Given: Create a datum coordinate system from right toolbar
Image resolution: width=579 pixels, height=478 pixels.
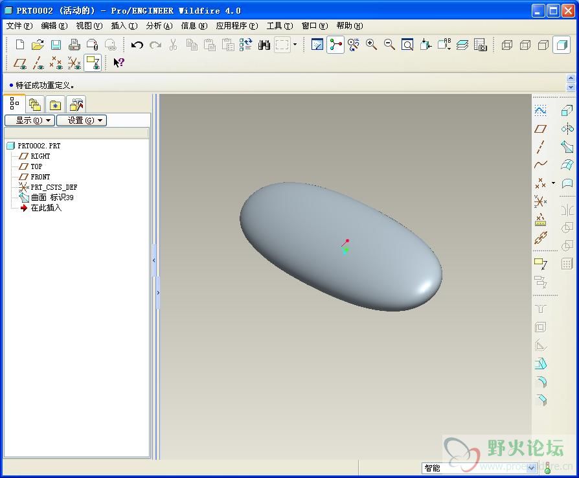Looking at the screenshot, I should pyautogui.click(x=540, y=201).
